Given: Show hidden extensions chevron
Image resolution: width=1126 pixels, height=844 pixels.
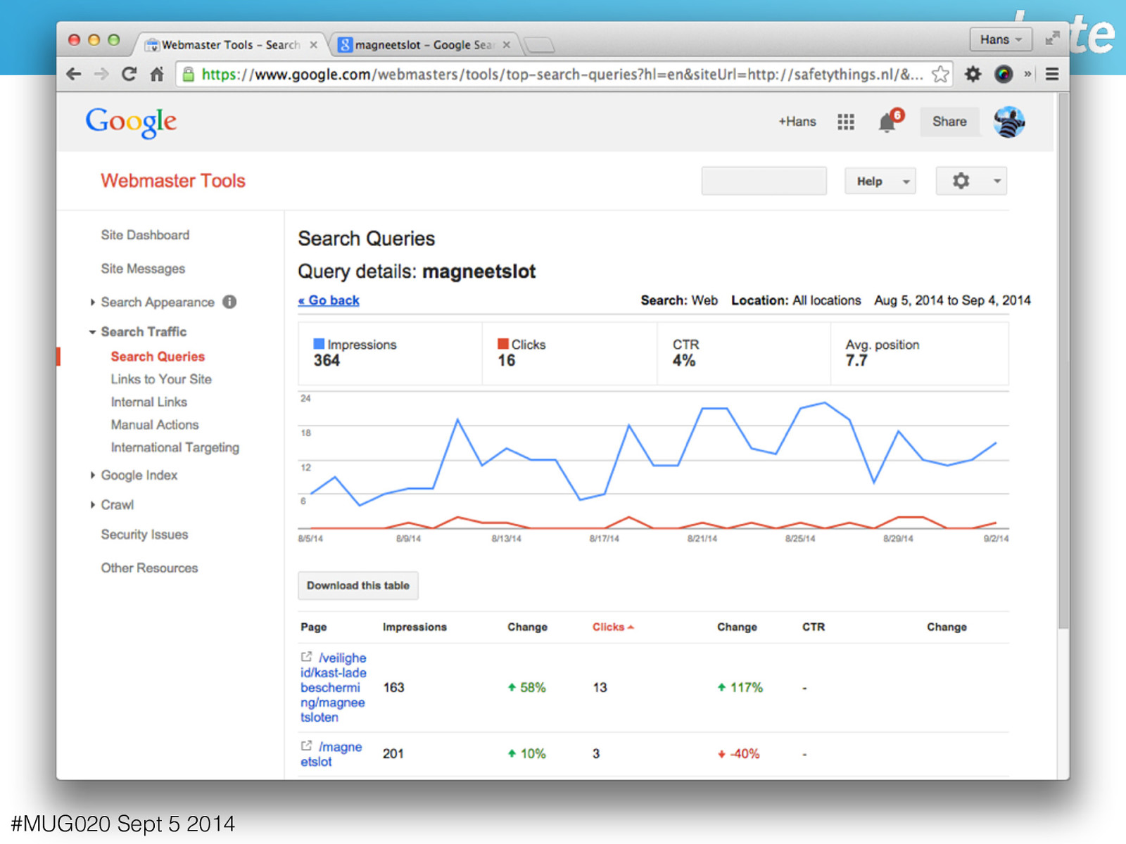Looking at the screenshot, I should pyautogui.click(x=1027, y=74).
